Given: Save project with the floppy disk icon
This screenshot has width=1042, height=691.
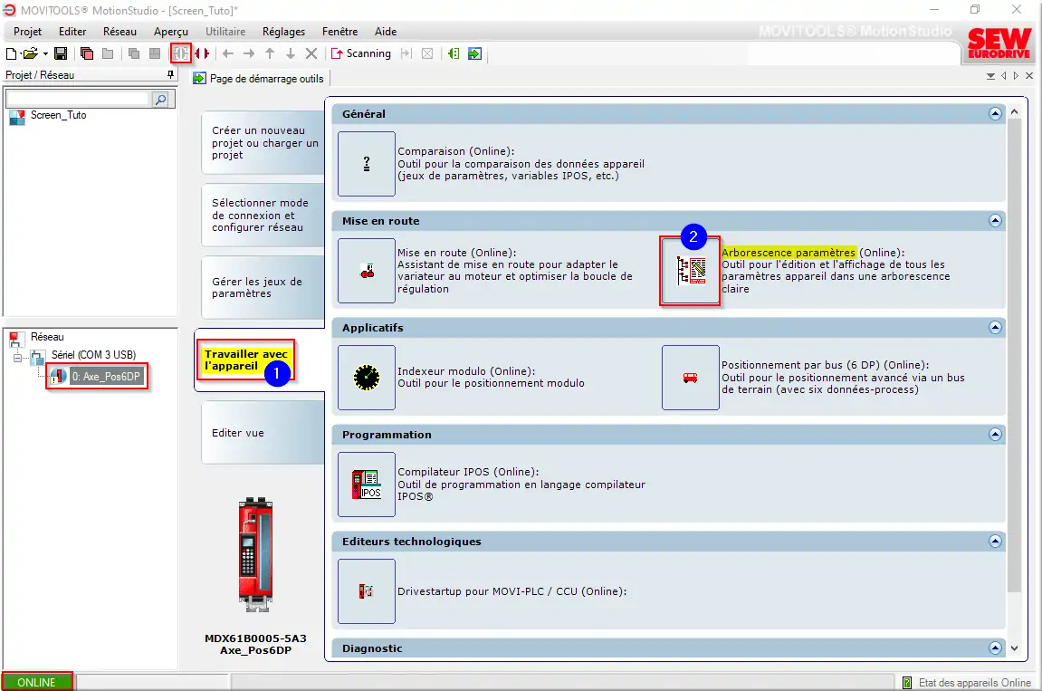Looking at the screenshot, I should click(x=61, y=53).
